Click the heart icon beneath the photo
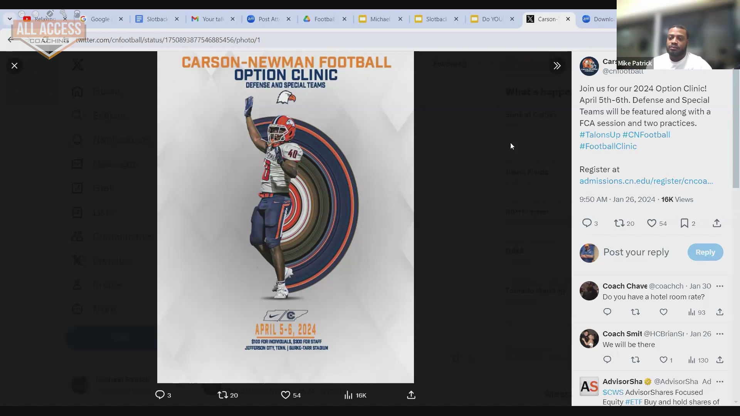Image resolution: width=740 pixels, height=416 pixels. (x=285, y=395)
